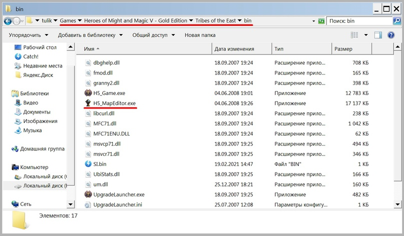The height and width of the screenshot is (236, 404).
Task: Select the UpgradeLauncher.ini file icon
Action: click(x=88, y=204)
